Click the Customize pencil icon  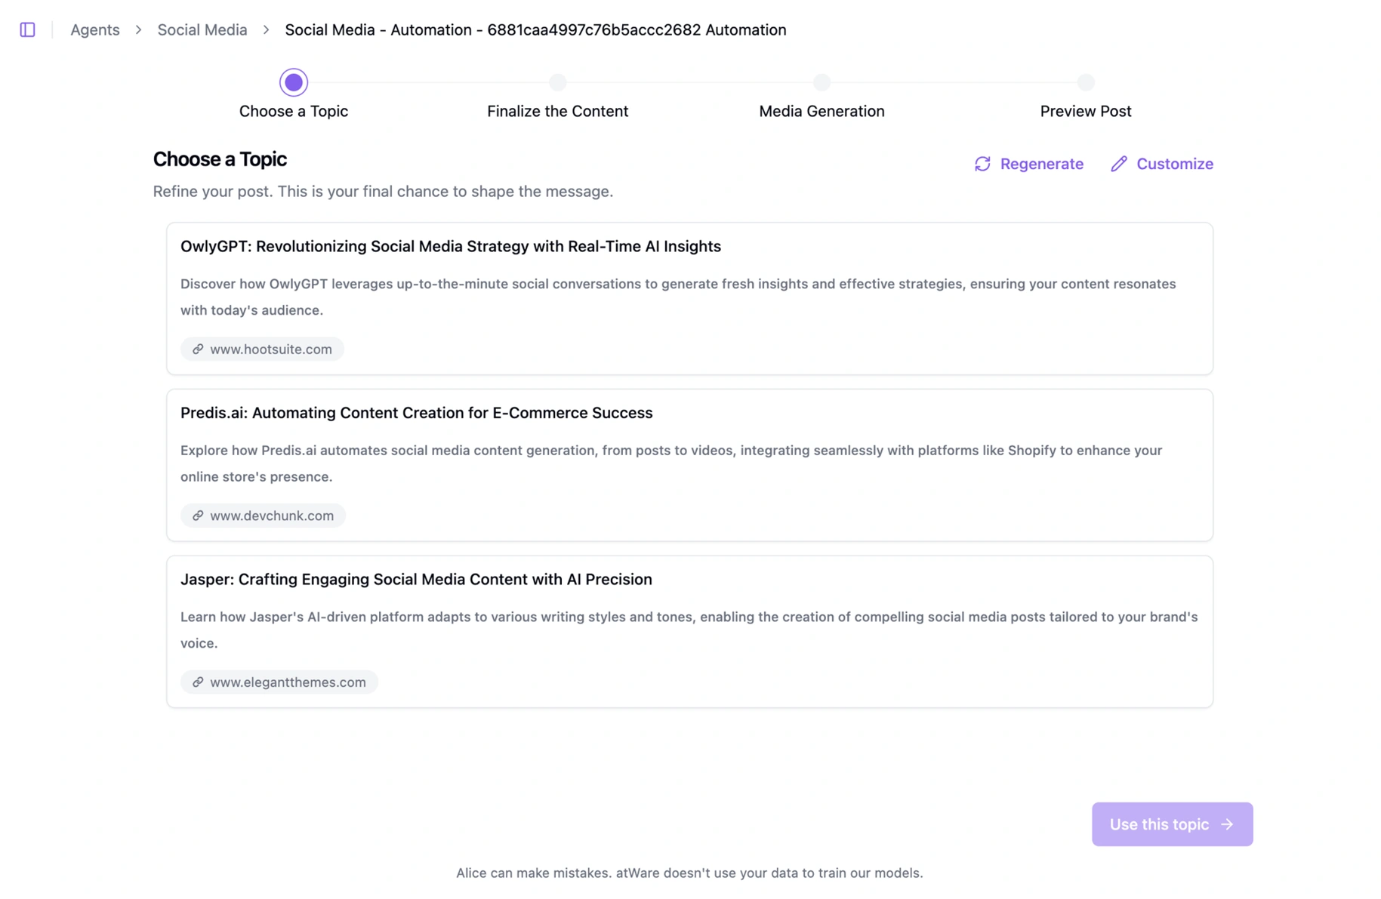click(x=1118, y=164)
